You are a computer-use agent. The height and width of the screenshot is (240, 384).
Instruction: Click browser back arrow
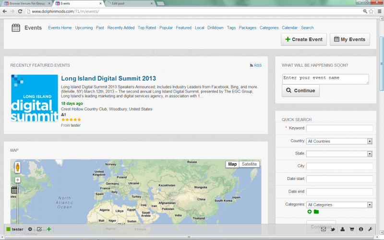click(5, 11)
